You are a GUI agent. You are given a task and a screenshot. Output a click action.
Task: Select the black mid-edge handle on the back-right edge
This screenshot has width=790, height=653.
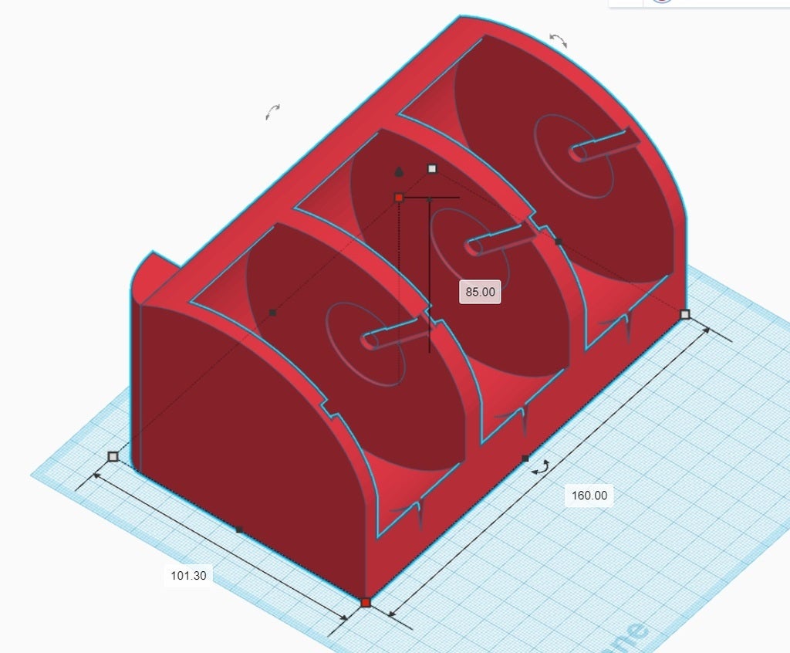(559, 242)
